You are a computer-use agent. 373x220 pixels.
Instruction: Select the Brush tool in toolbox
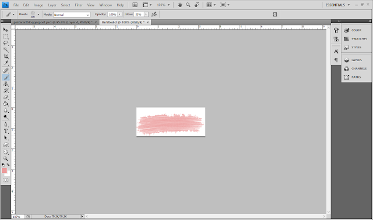pos(6,77)
